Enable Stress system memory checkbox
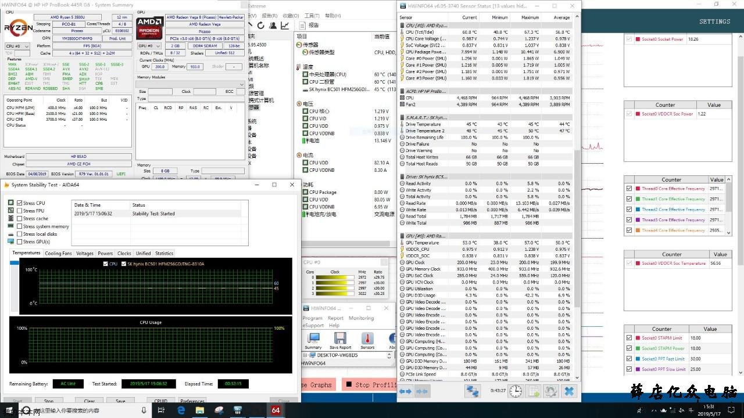 [20, 226]
